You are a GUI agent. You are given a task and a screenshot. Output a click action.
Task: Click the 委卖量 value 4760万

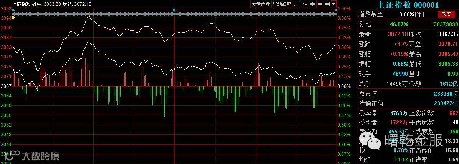point(399,113)
